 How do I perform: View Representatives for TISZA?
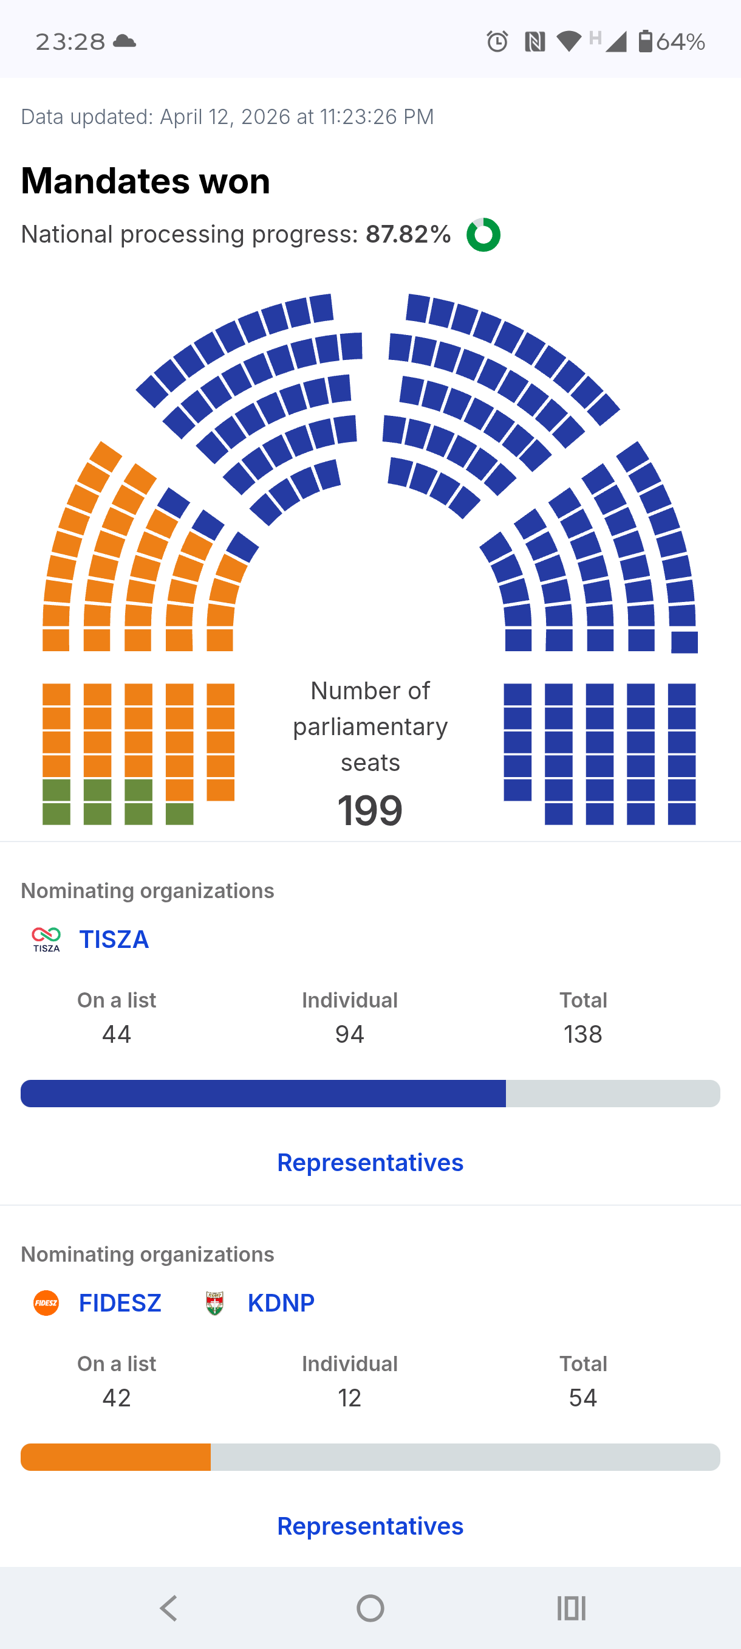tap(370, 1162)
